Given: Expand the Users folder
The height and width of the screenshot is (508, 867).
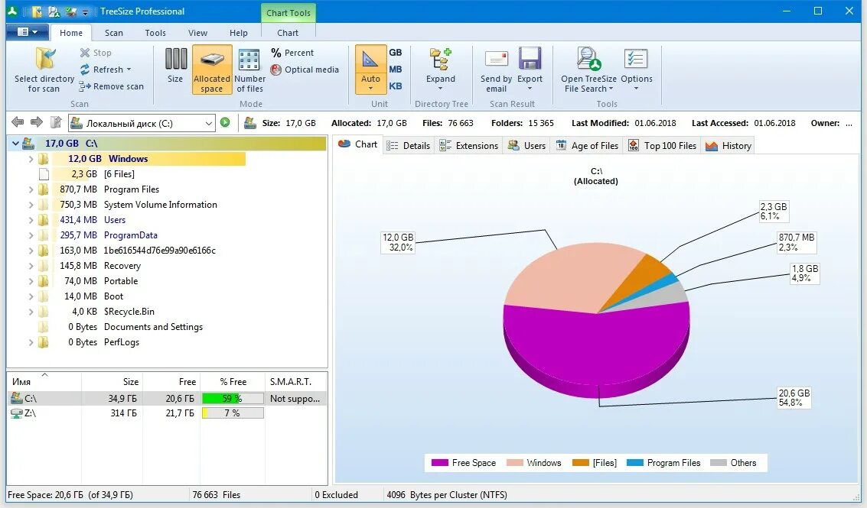Looking at the screenshot, I should (x=31, y=220).
